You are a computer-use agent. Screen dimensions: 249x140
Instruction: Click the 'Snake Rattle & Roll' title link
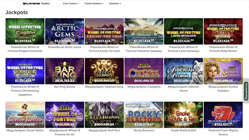point(183,130)
